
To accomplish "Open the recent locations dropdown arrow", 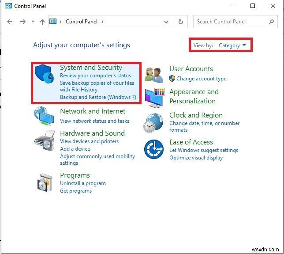I will [33, 22].
